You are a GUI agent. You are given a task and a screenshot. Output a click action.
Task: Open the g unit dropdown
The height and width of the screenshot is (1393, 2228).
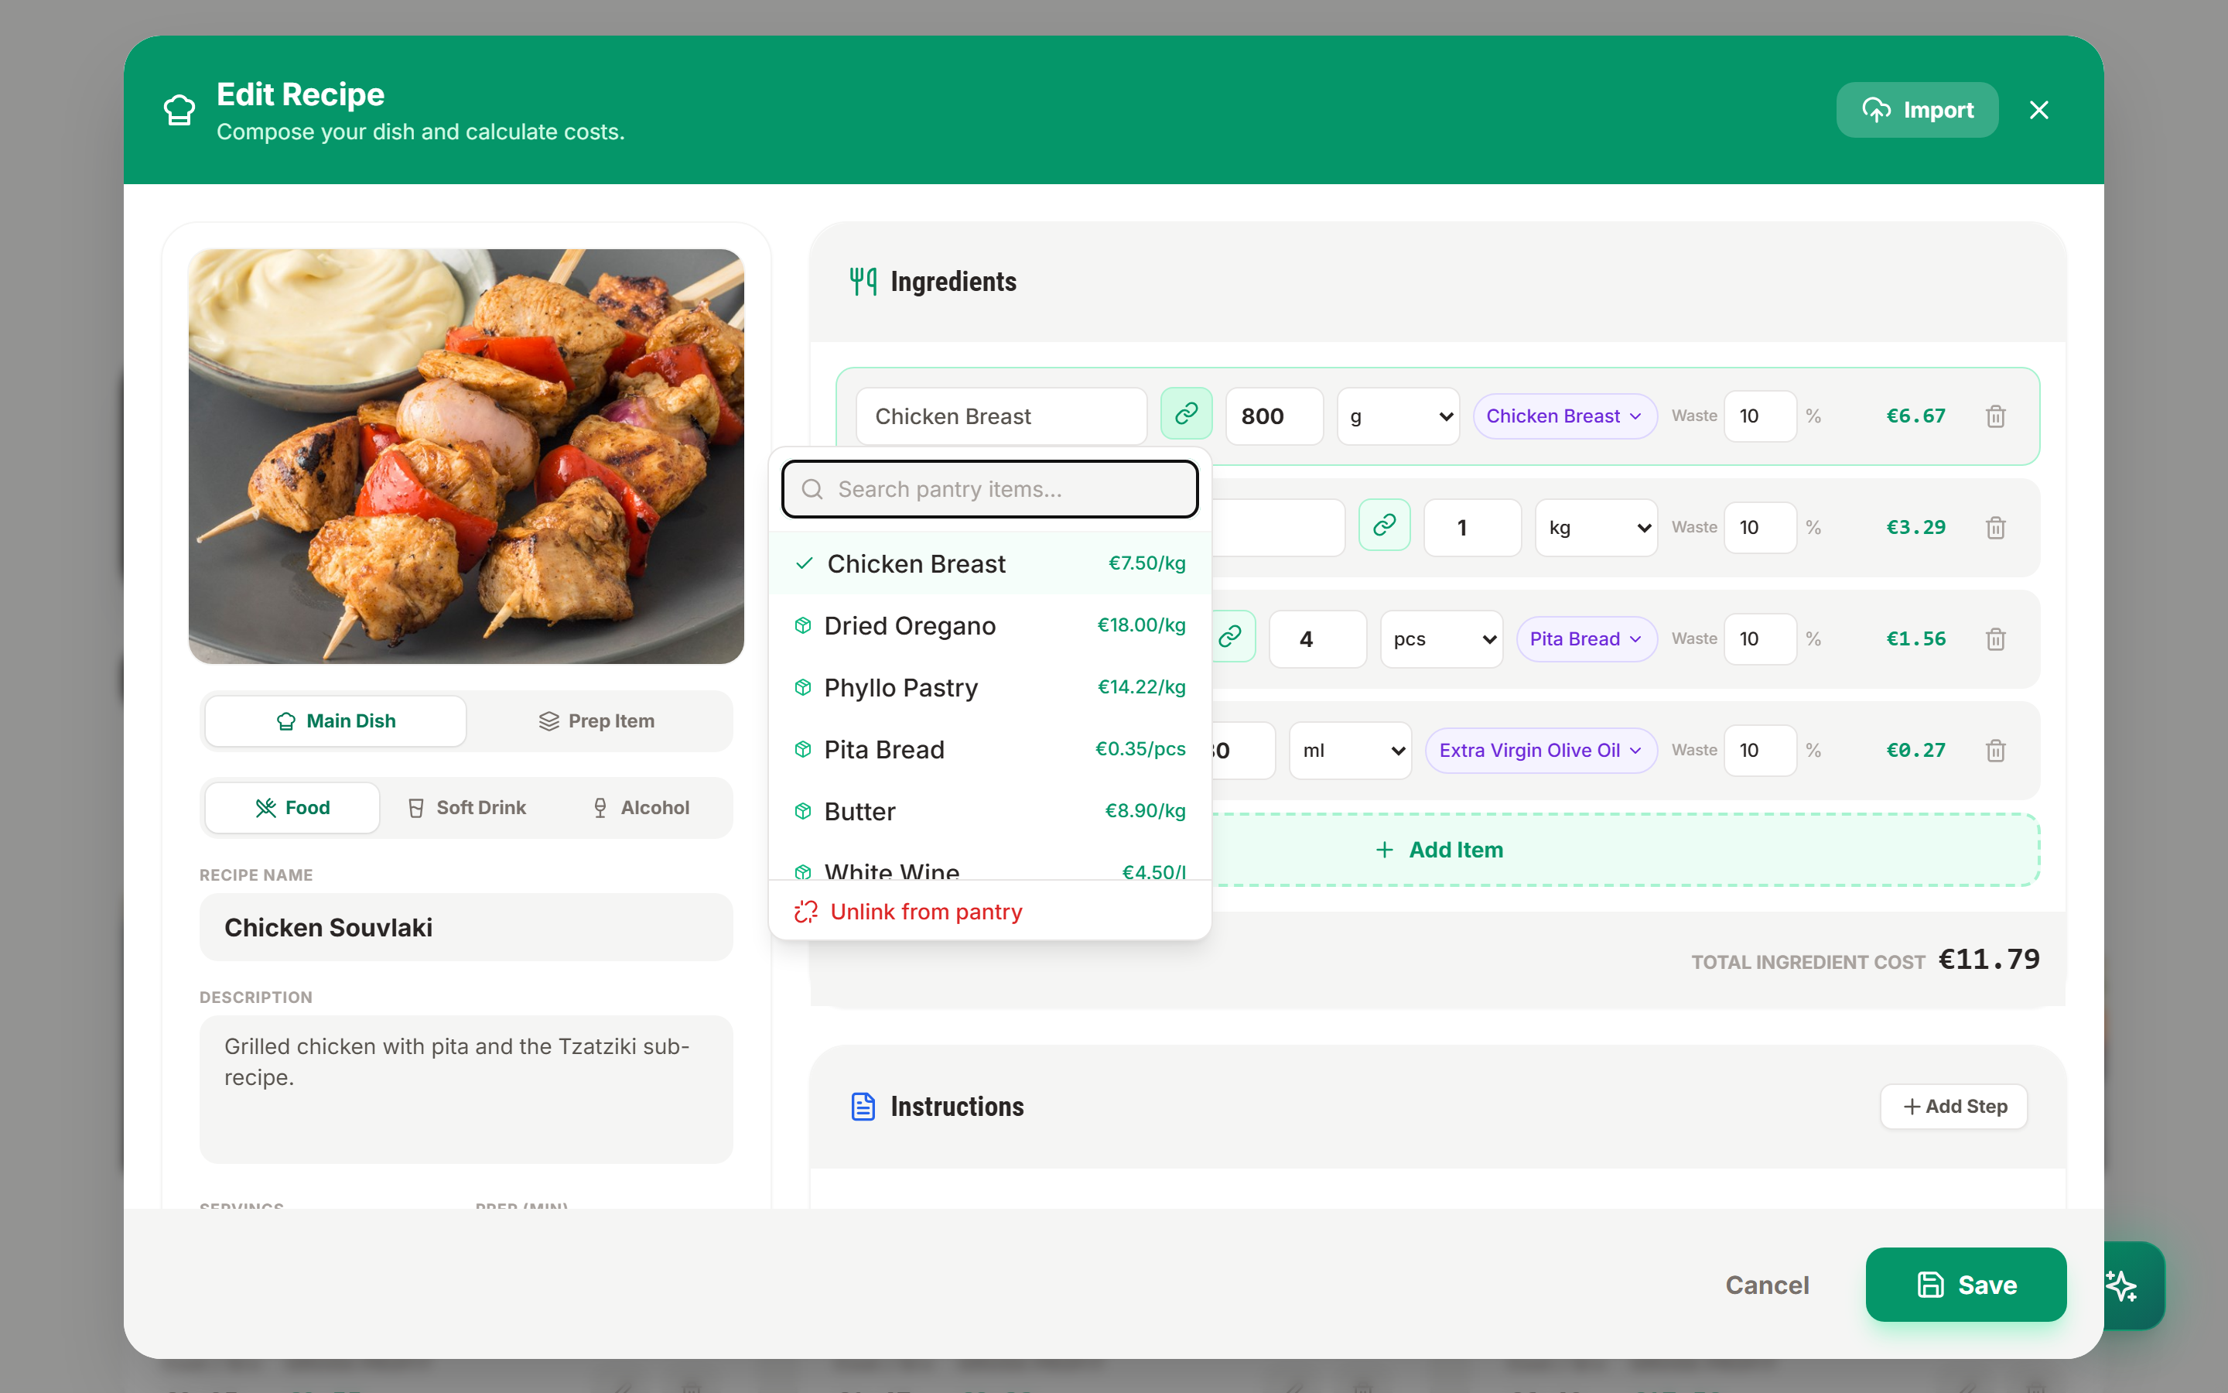click(1398, 416)
